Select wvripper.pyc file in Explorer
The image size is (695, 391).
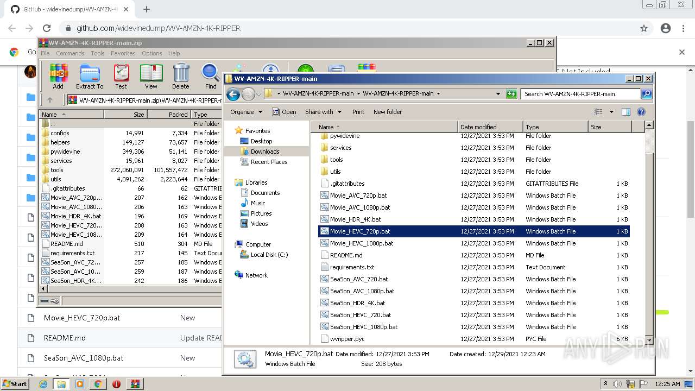pyautogui.click(x=347, y=339)
